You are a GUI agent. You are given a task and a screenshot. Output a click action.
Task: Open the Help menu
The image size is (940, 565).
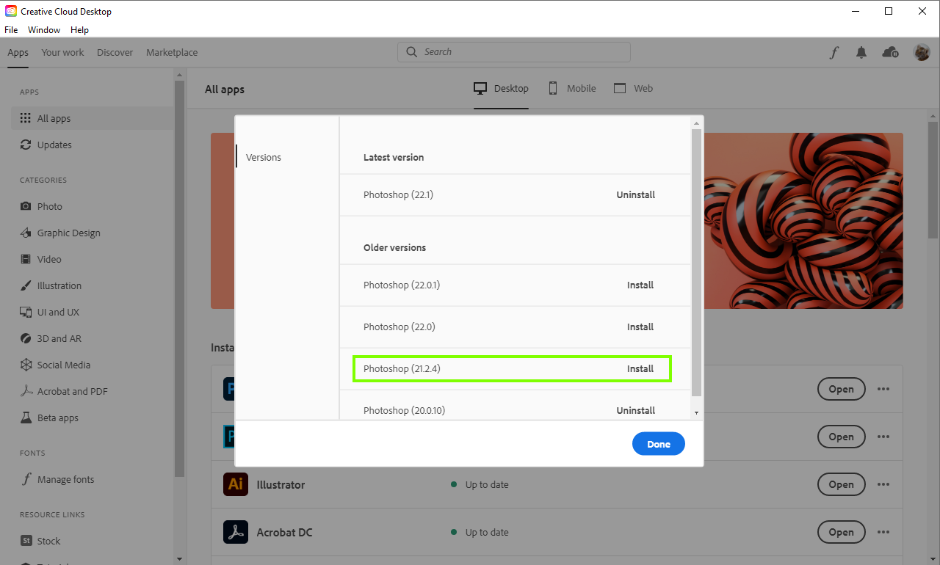pos(79,30)
